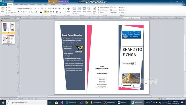
Task: Select page 2 thumbnail in Page Navigation
Action: pos(8,39)
